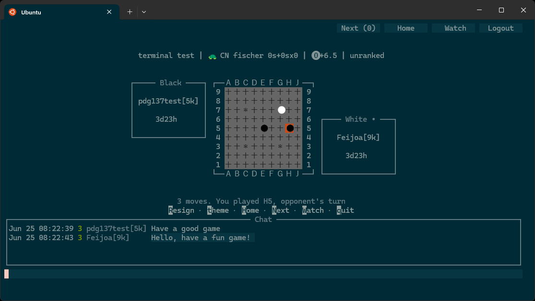The width and height of the screenshot is (535, 301).
Task: Click player name pdg137test[5k] in Black box
Action: (x=168, y=101)
